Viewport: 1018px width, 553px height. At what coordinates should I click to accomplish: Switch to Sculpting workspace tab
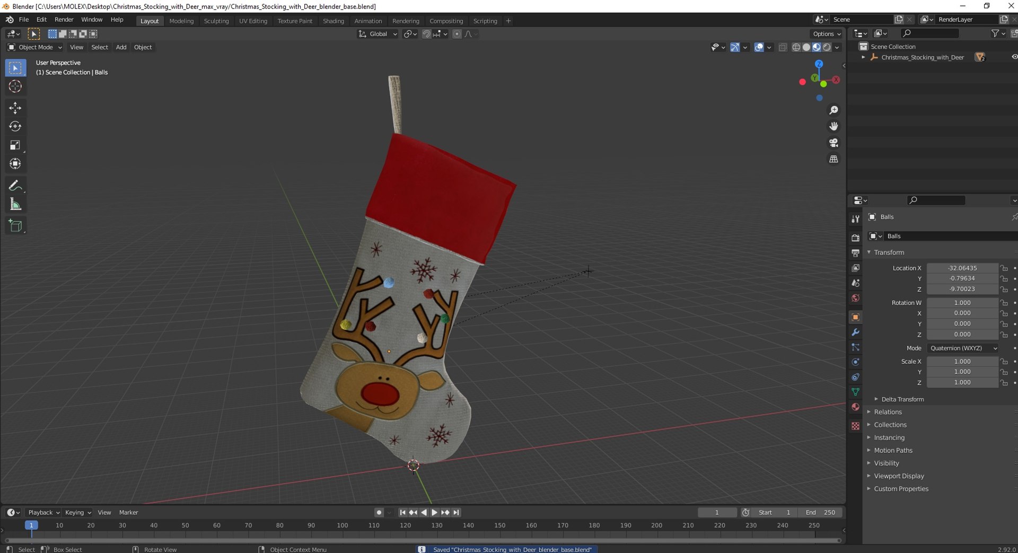(216, 21)
